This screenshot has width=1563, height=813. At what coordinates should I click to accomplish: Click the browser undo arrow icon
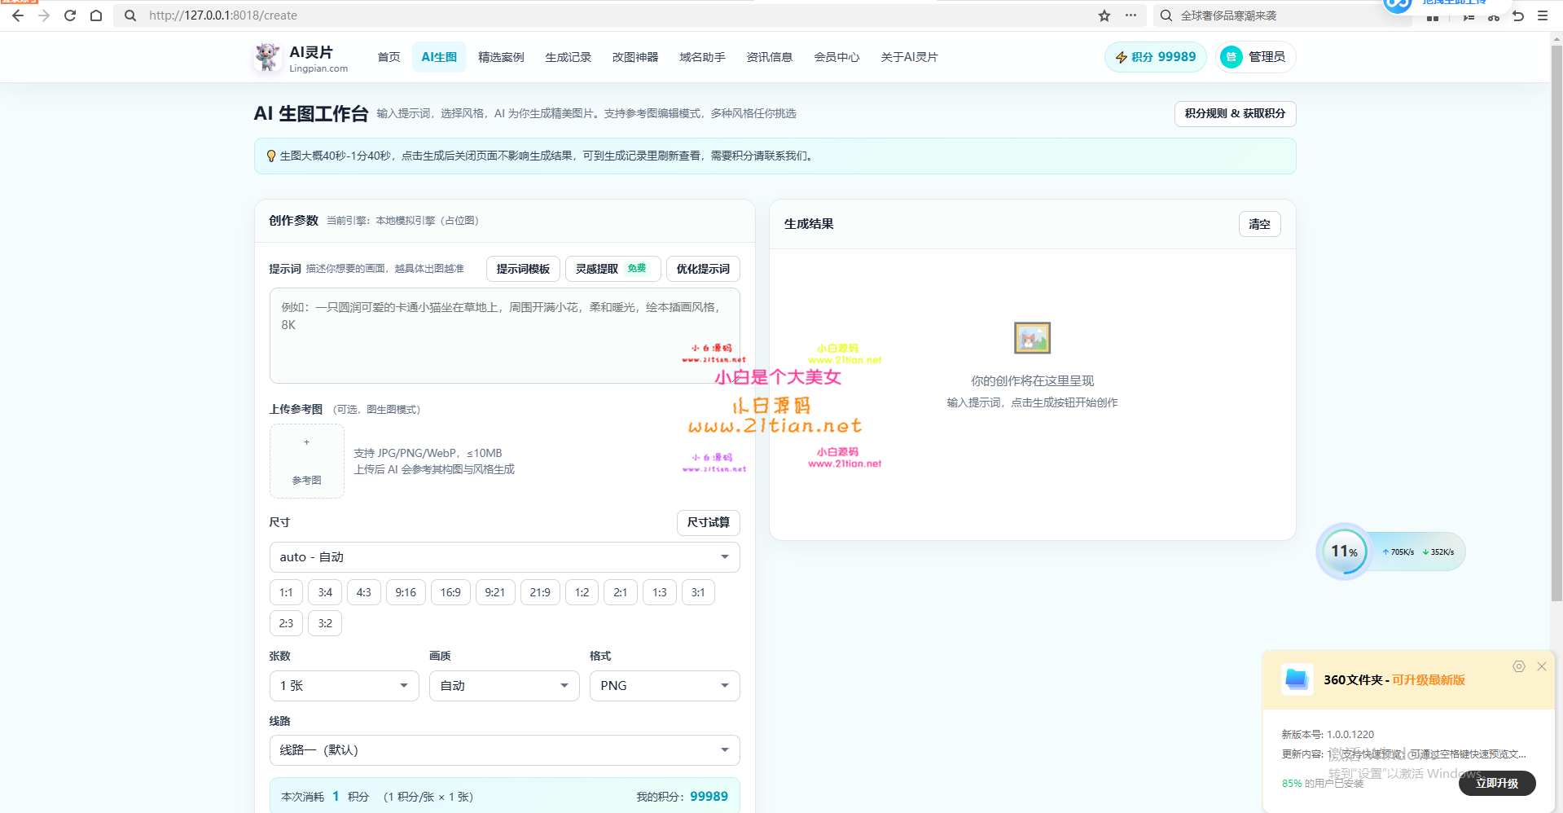point(1518,15)
